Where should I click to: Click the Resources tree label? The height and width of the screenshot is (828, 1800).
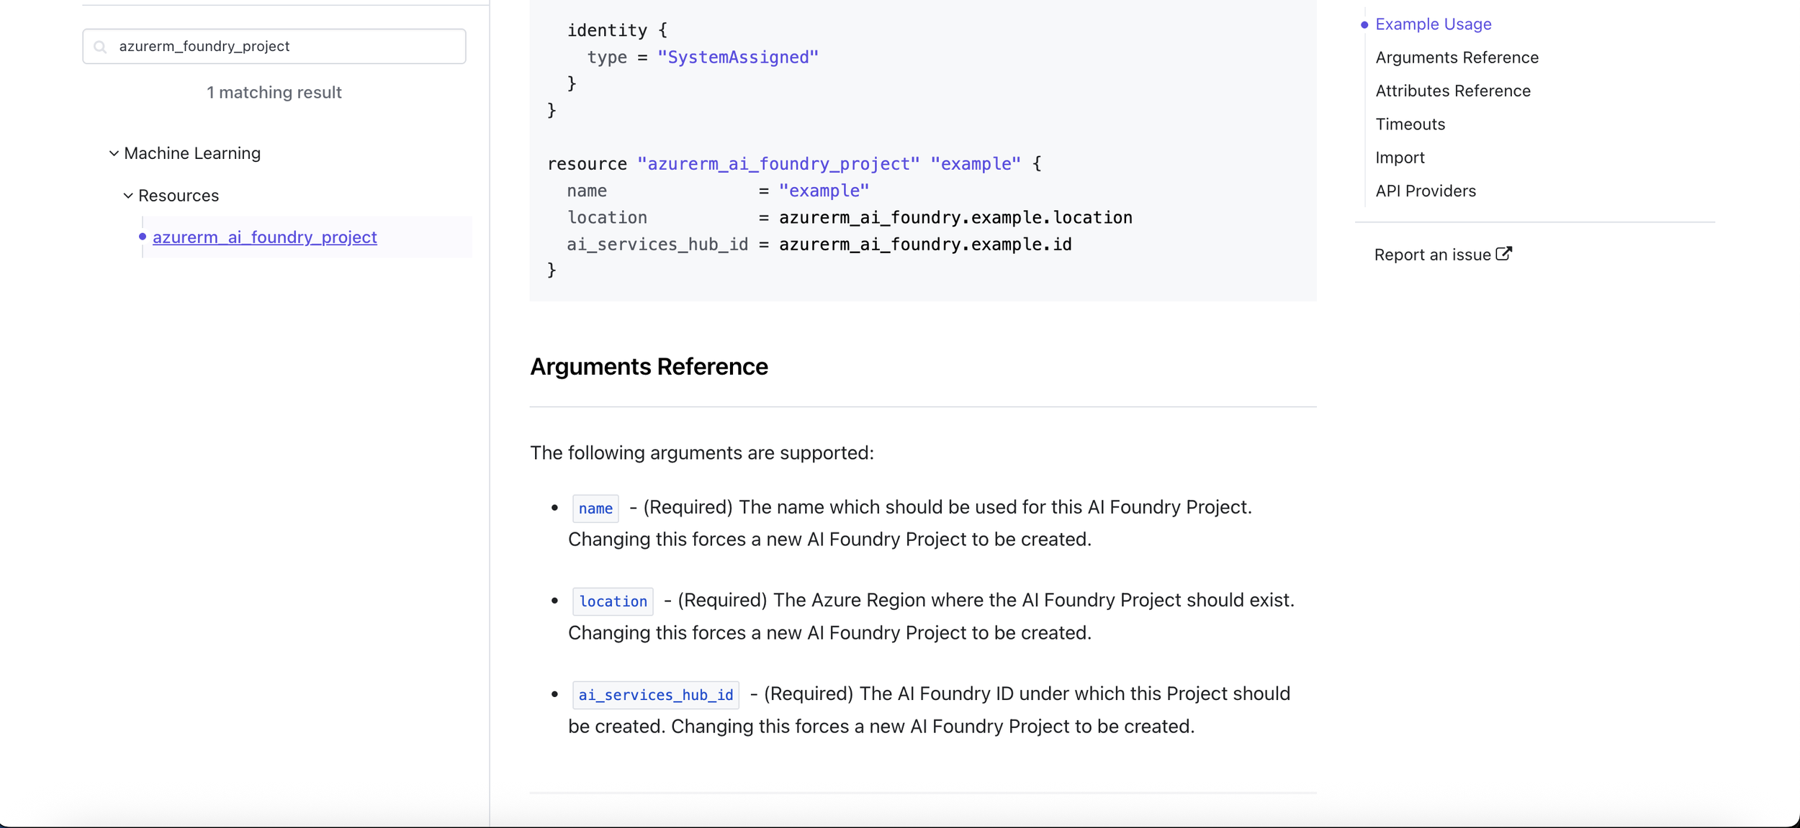coord(179,196)
